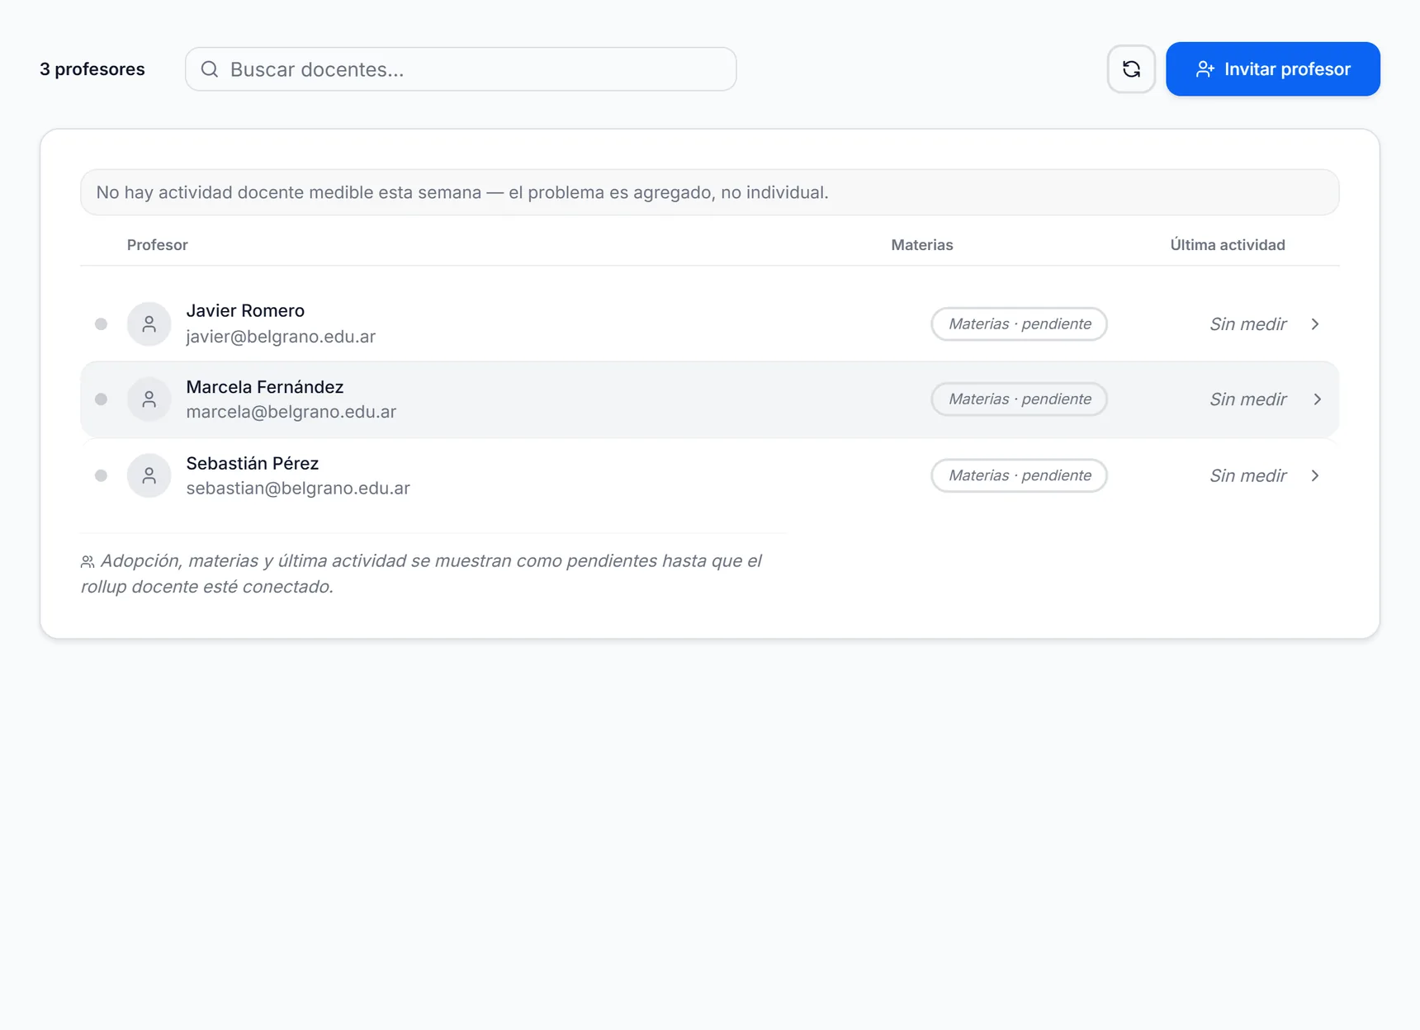The image size is (1420, 1030).
Task: Click the Buscar docentes search field
Action: [461, 69]
